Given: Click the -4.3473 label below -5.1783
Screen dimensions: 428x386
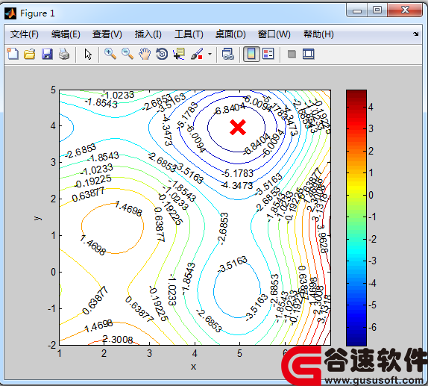Looking at the screenshot, I should 237,185.
